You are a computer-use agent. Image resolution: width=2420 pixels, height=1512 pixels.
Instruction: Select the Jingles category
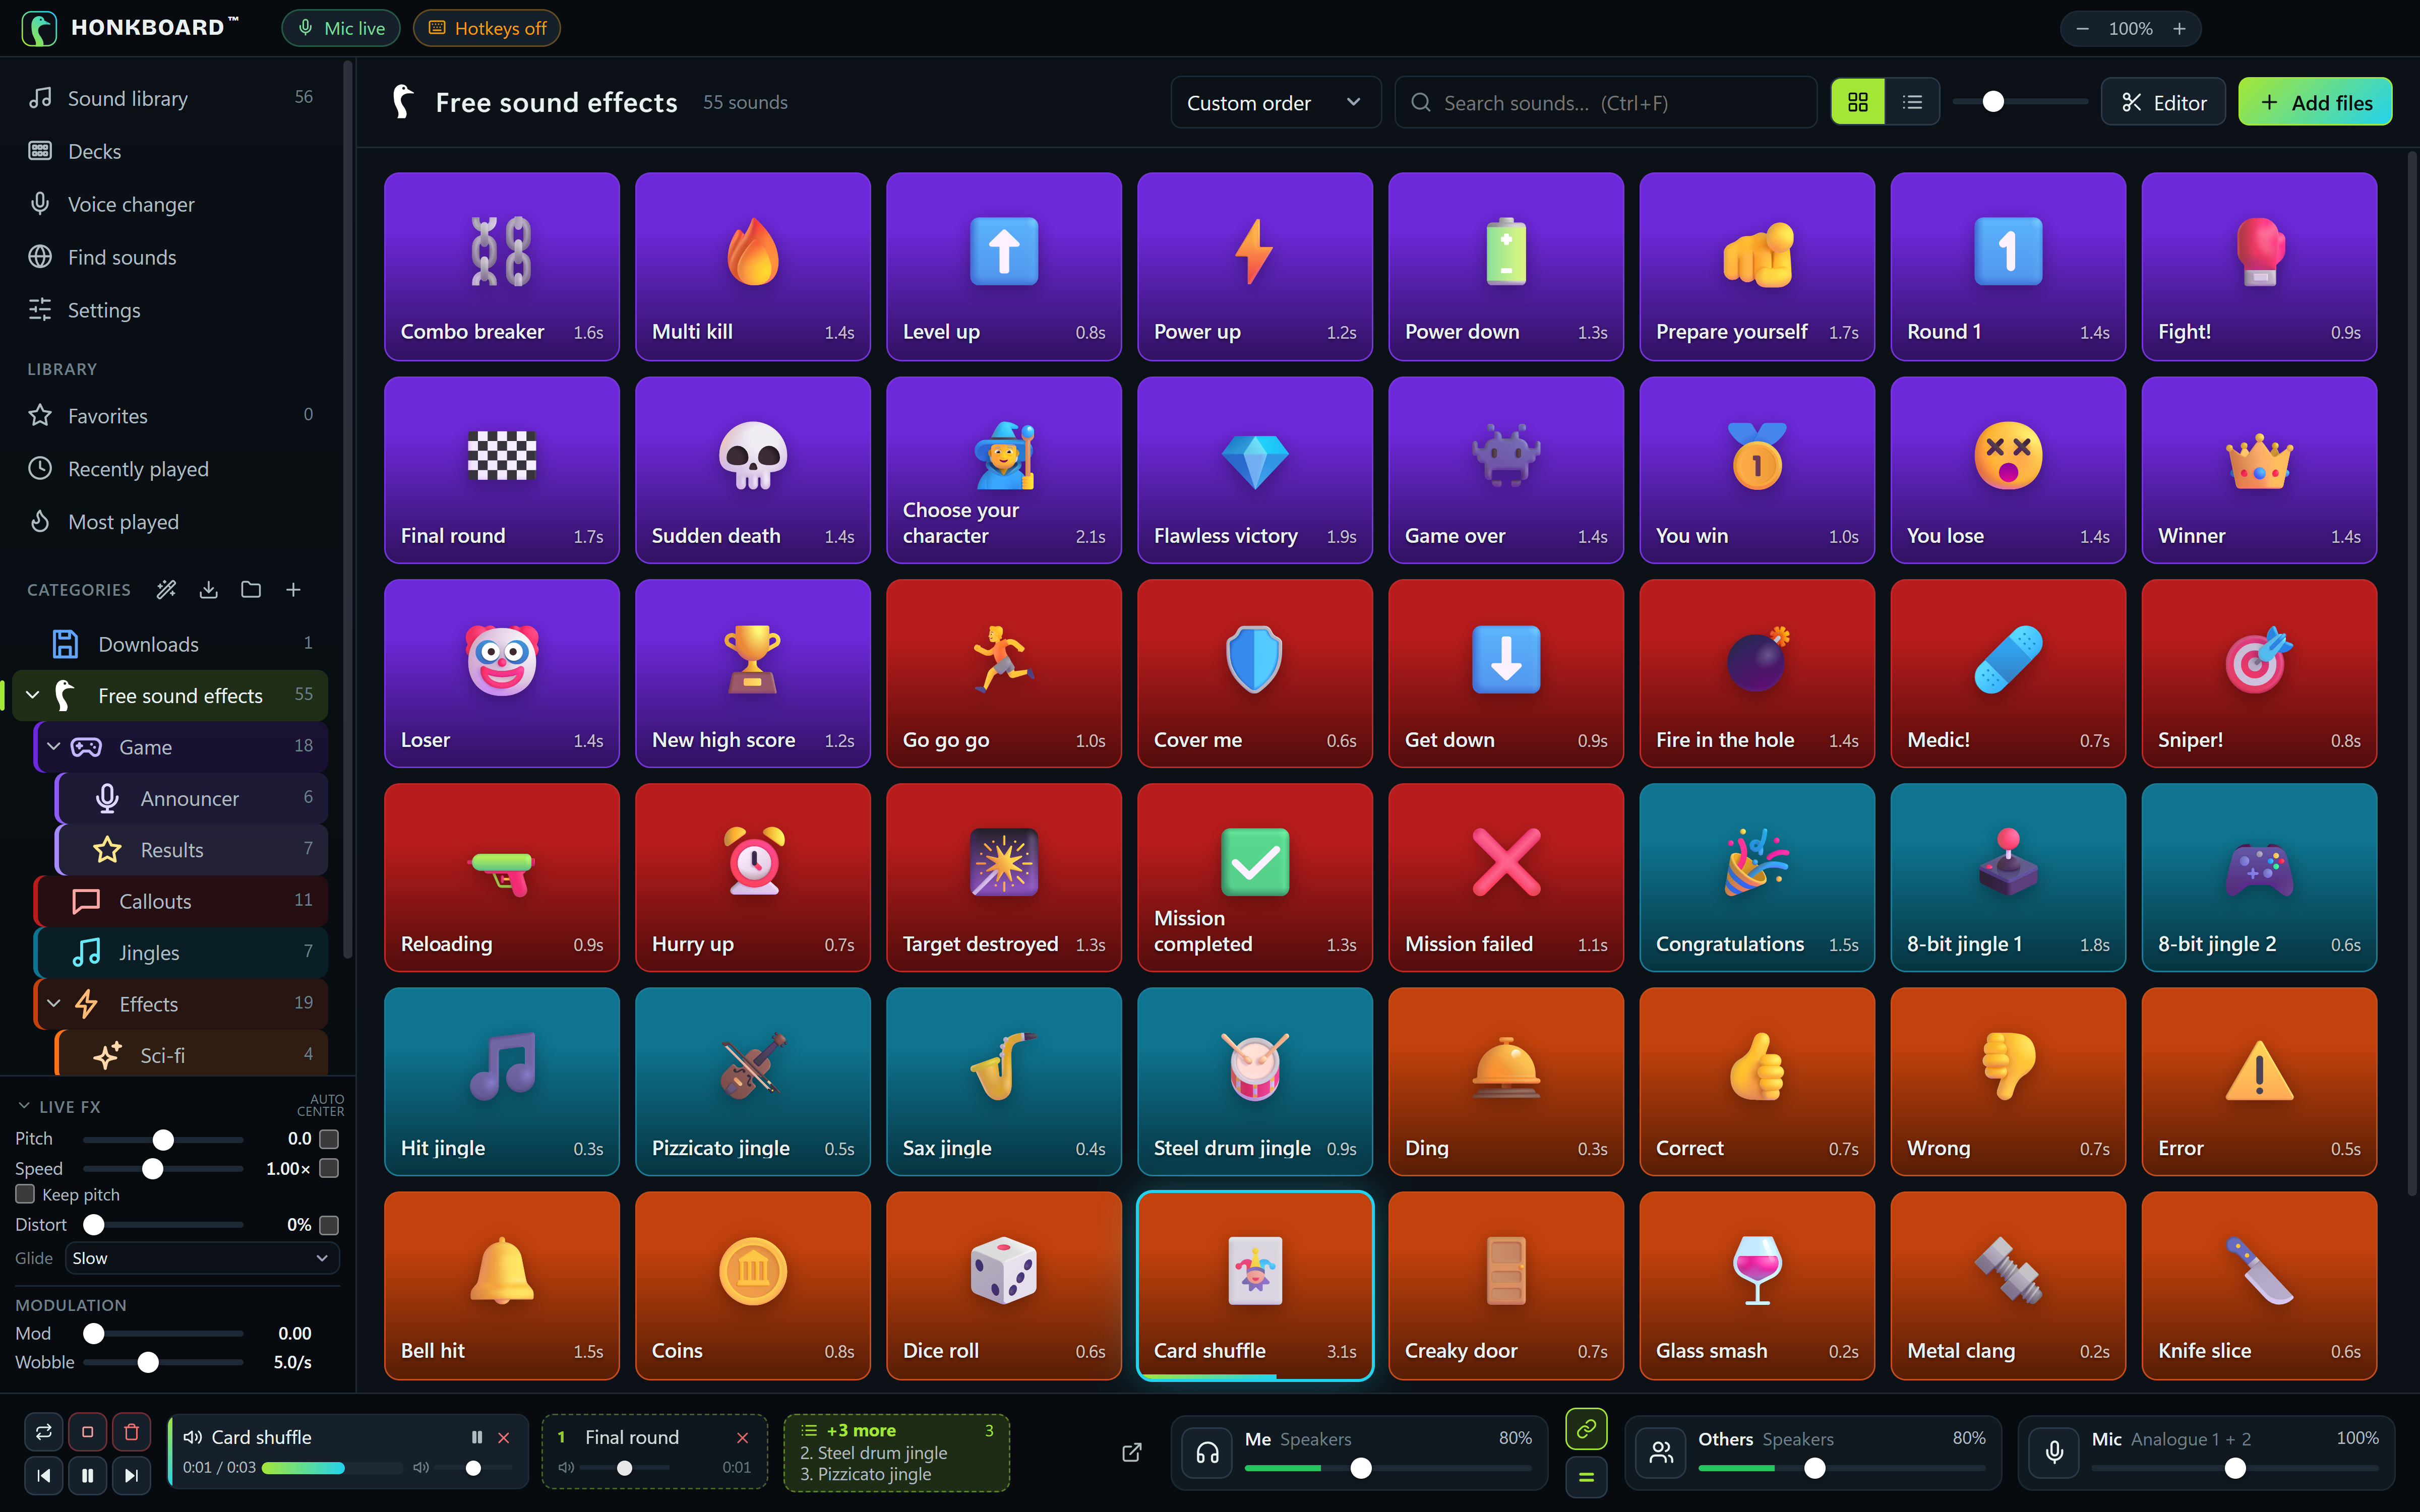[x=181, y=953]
